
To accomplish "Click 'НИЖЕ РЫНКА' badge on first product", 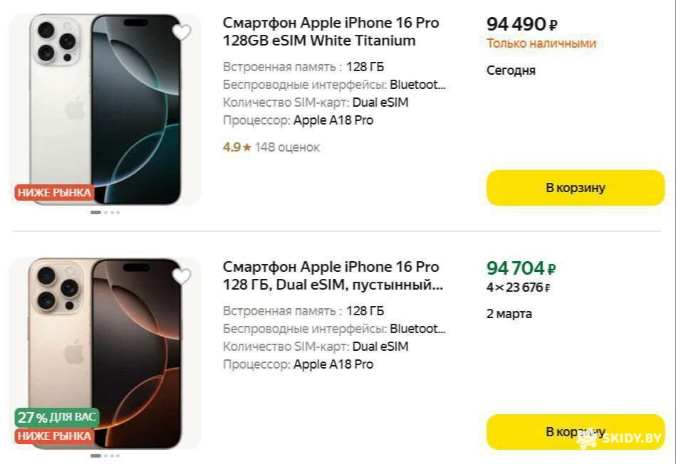I will pyautogui.click(x=54, y=192).
